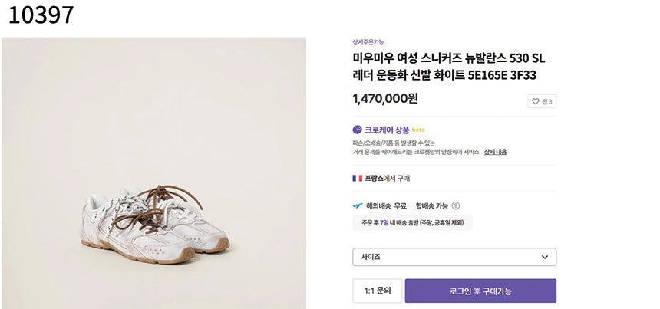Click the 상시주문가능 label above the title
660x309 pixels.
point(368,42)
